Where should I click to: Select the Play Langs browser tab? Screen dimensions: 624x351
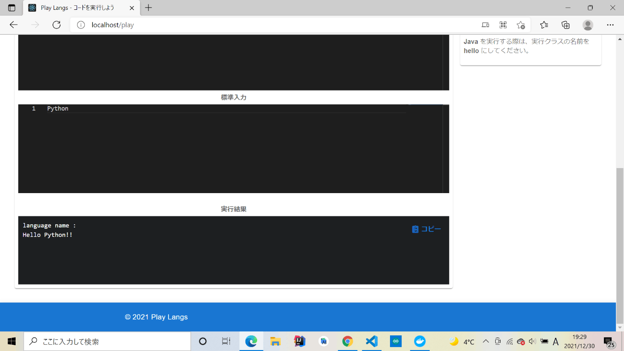(82, 8)
